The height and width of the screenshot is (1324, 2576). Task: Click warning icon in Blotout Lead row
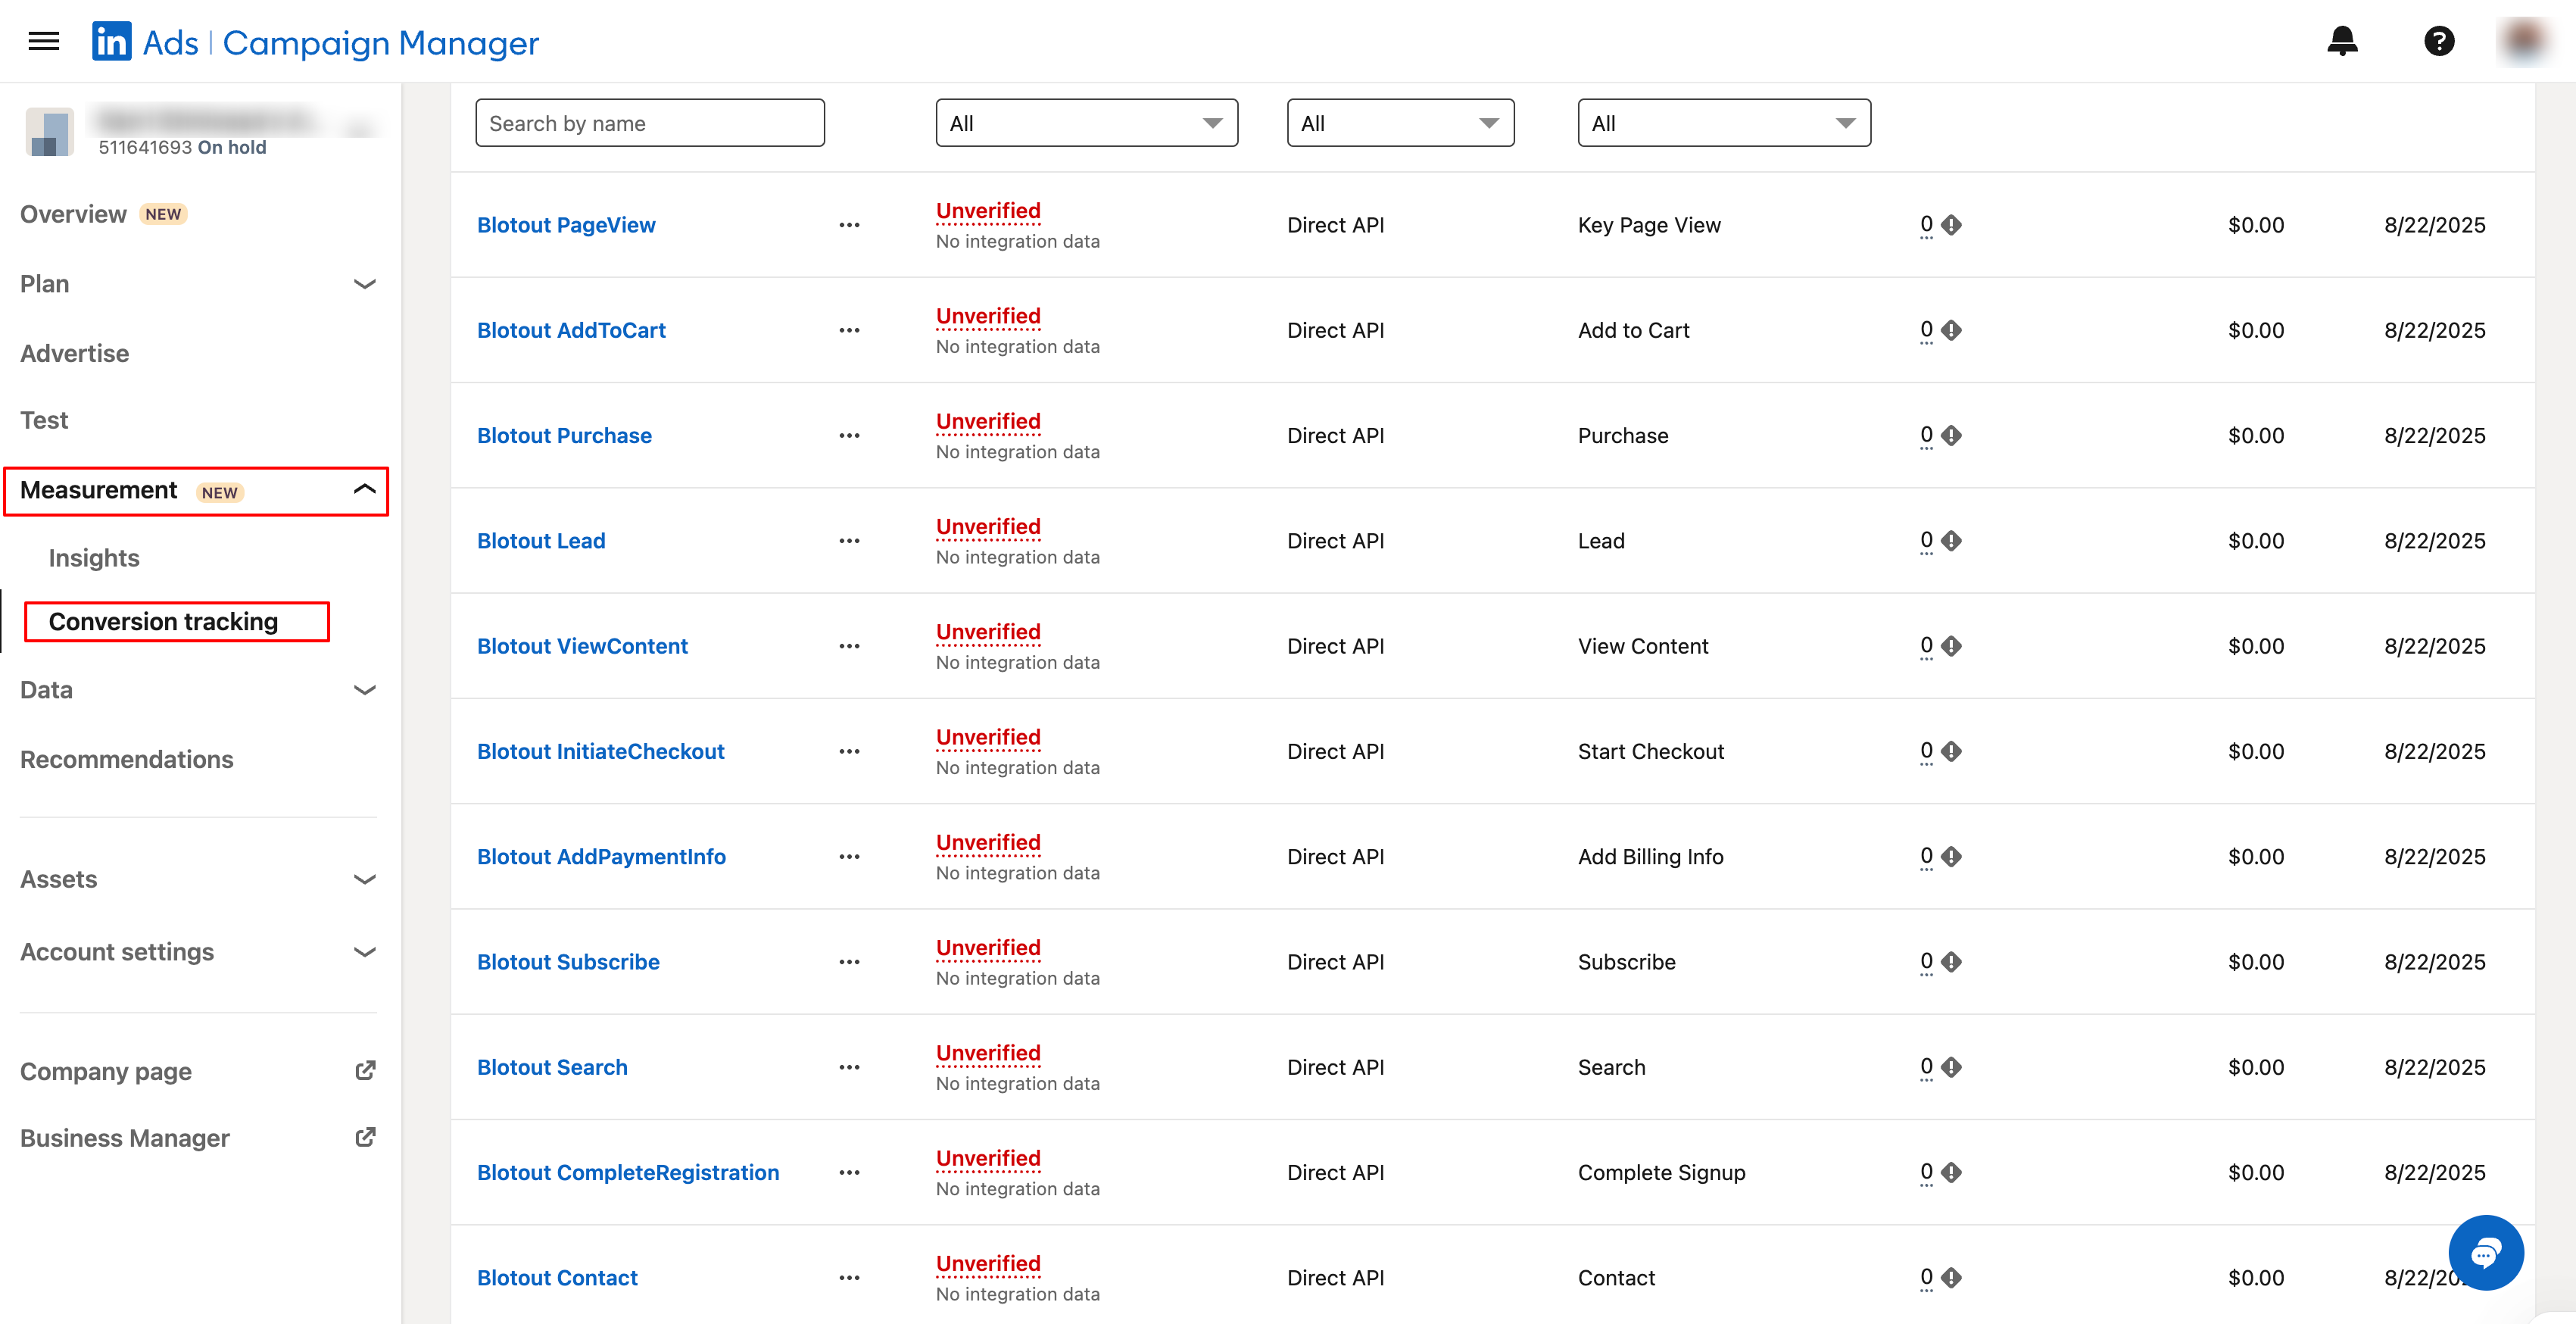[1951, 541]
